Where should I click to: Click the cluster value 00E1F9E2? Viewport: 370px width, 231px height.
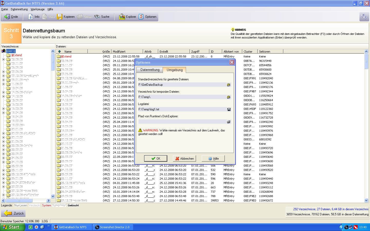click(250, 196)
